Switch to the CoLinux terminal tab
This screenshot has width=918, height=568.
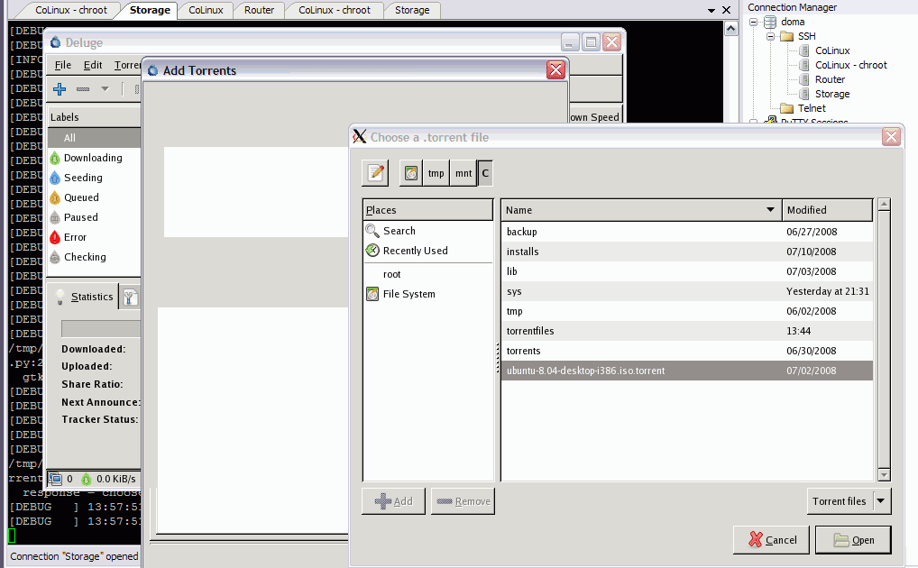tap(206, 10)
